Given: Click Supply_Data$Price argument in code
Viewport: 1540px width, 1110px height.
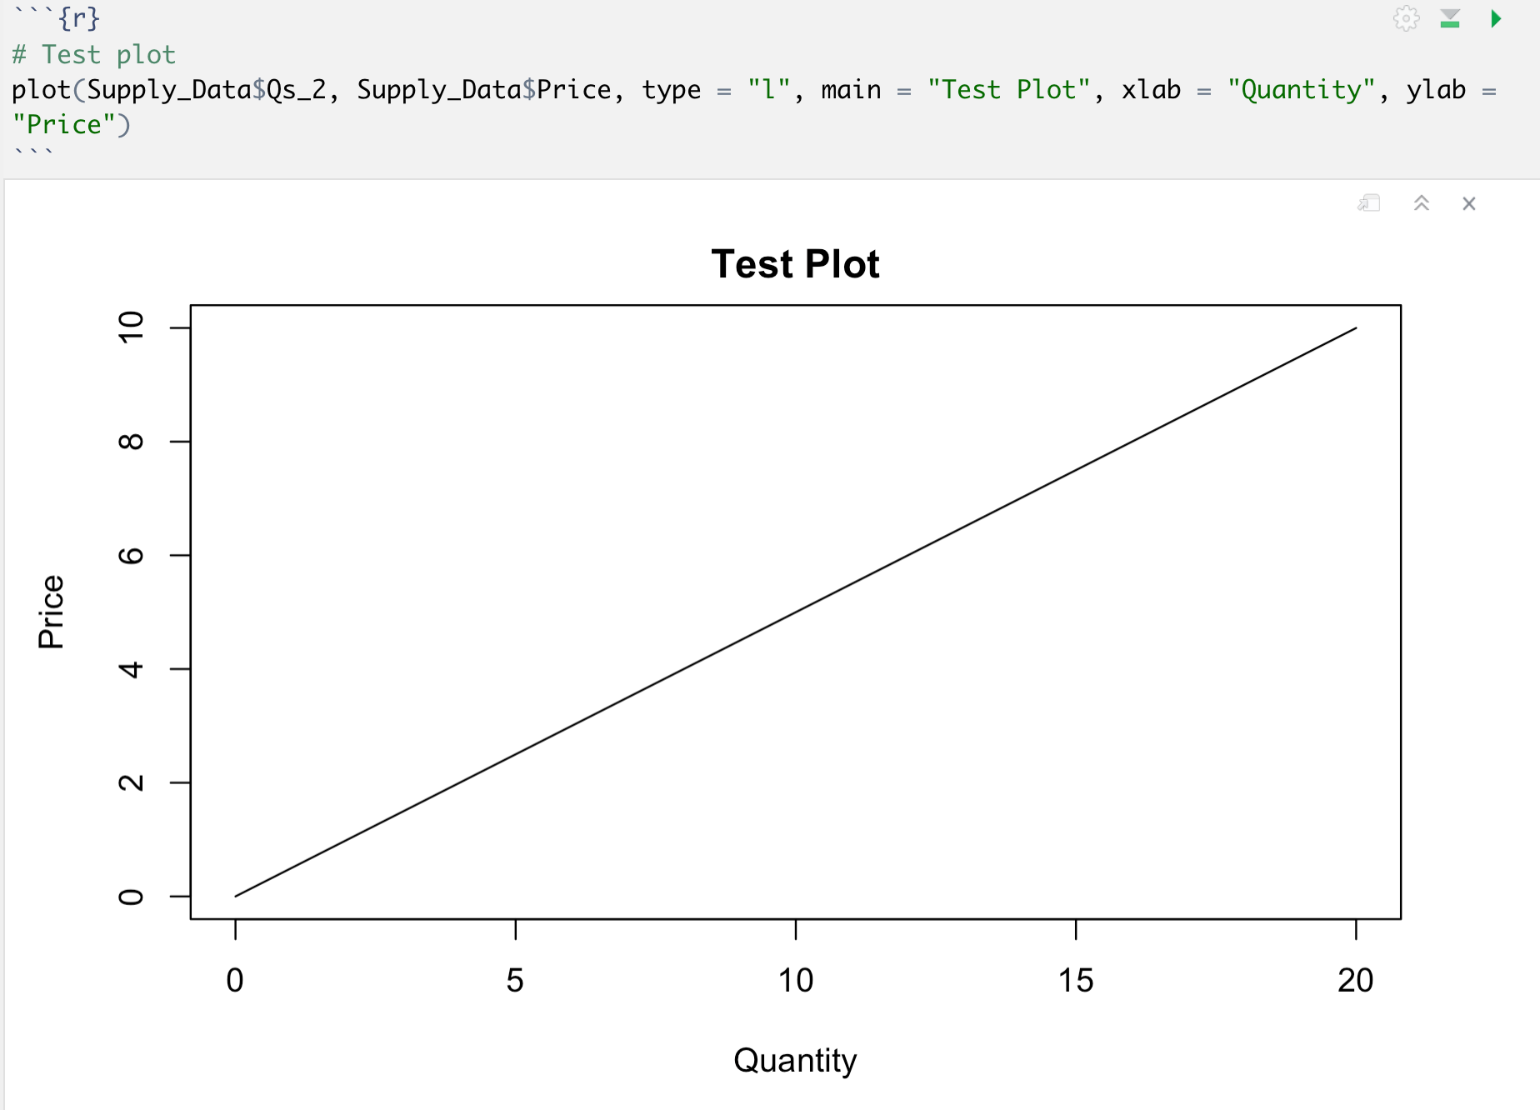Looking at the screenshot, I should pyautogui.click(x=484, y=90).
